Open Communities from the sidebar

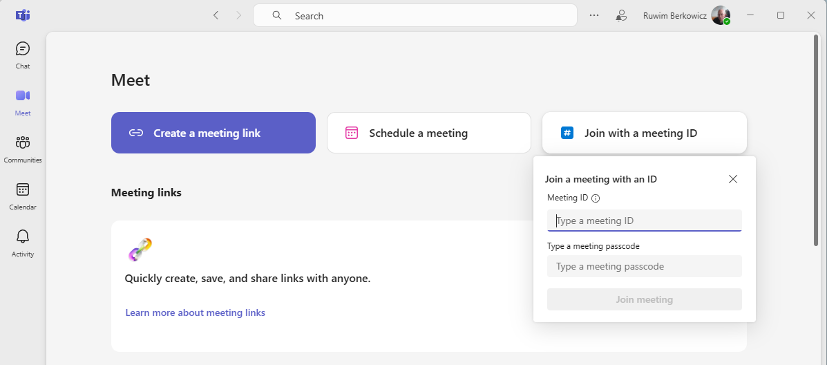[23, 148]
